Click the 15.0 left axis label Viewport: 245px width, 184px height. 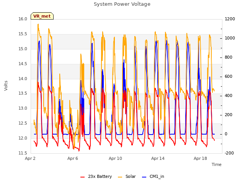point(23,49)
